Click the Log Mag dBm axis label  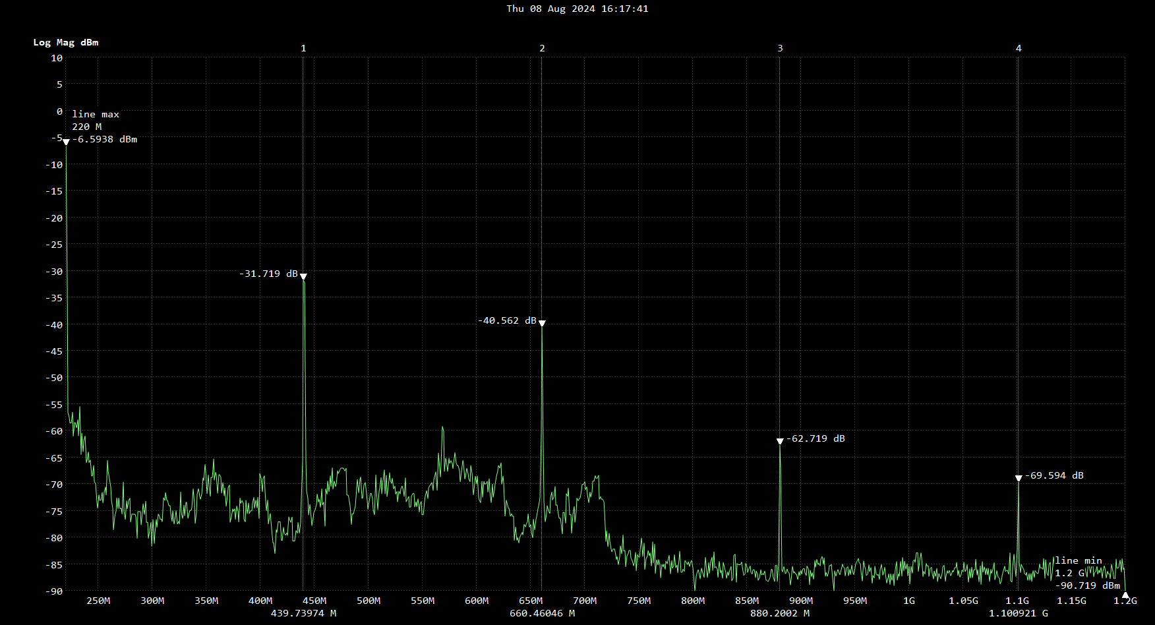click(x=66, y=42)
